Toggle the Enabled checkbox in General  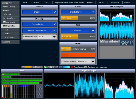pos(55,12)
